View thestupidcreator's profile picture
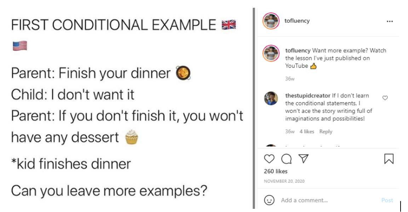This screenshot has width=408, height=212. pyautogui.click(x=271, y=98)
